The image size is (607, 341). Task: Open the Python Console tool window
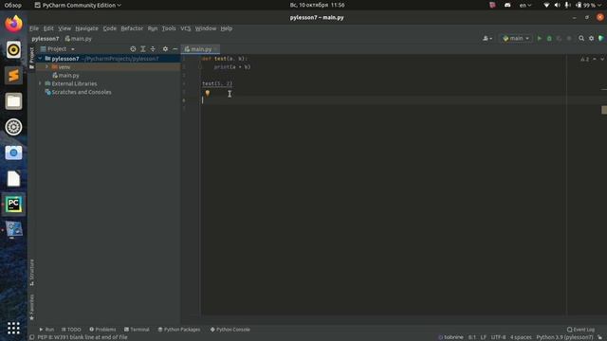pyautogui.click(x=230, y=330)
